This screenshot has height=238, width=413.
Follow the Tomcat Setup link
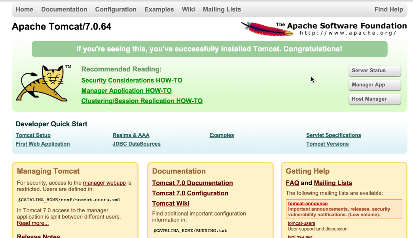33,135
